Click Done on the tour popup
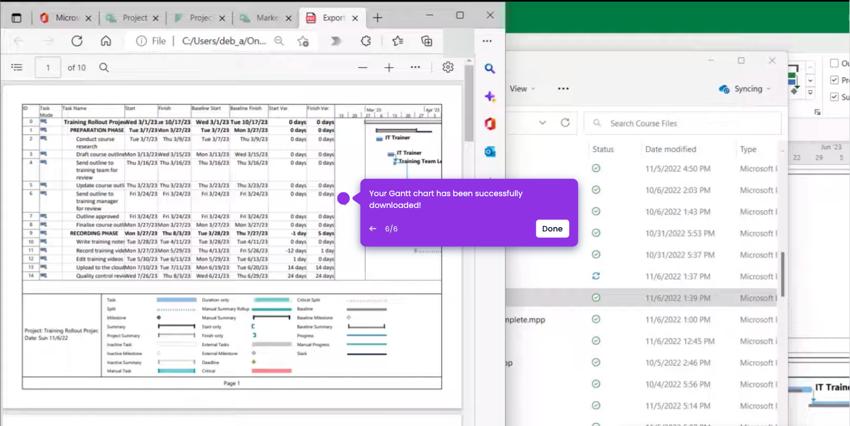Screen dimensions: 850x426 552,229
